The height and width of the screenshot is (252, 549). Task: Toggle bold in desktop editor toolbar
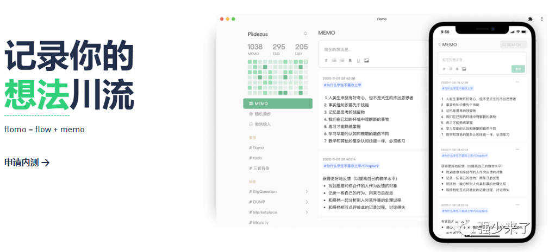click(350, 60)
